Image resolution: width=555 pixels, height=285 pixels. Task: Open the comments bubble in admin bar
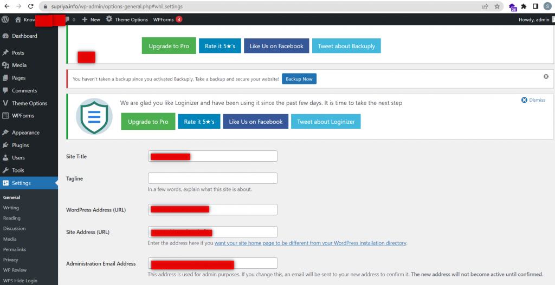coord(67,20)
